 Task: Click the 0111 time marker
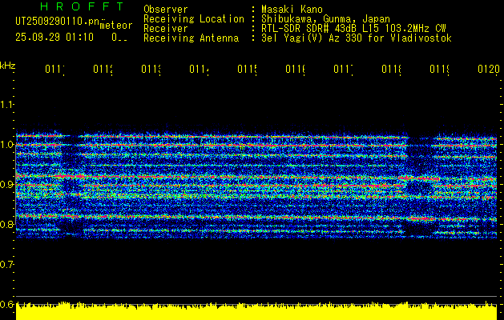(x=54, y=69)
